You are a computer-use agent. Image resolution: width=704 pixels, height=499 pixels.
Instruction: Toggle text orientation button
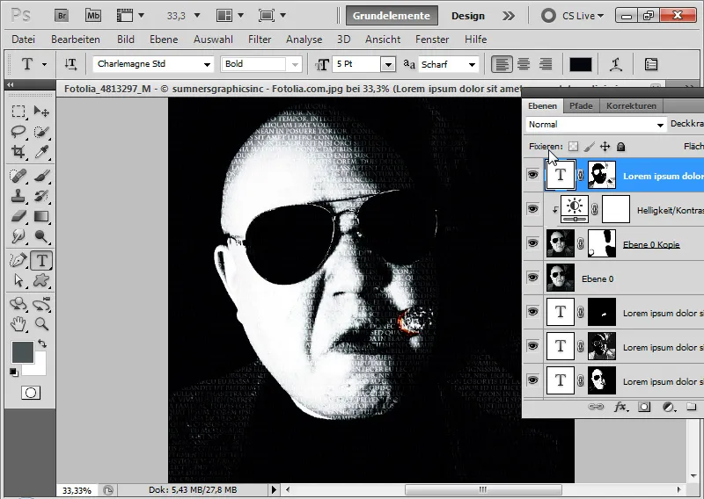tap(70, 64)
